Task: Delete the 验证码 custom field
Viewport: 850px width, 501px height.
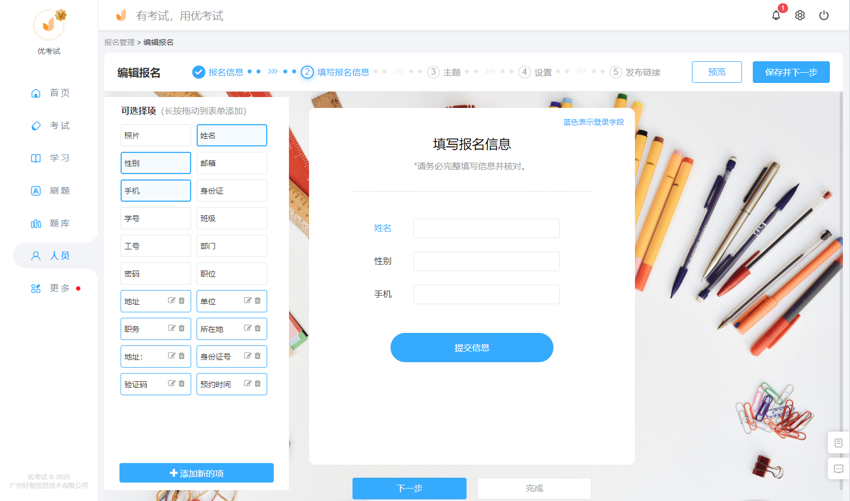Action: (182, 383)
